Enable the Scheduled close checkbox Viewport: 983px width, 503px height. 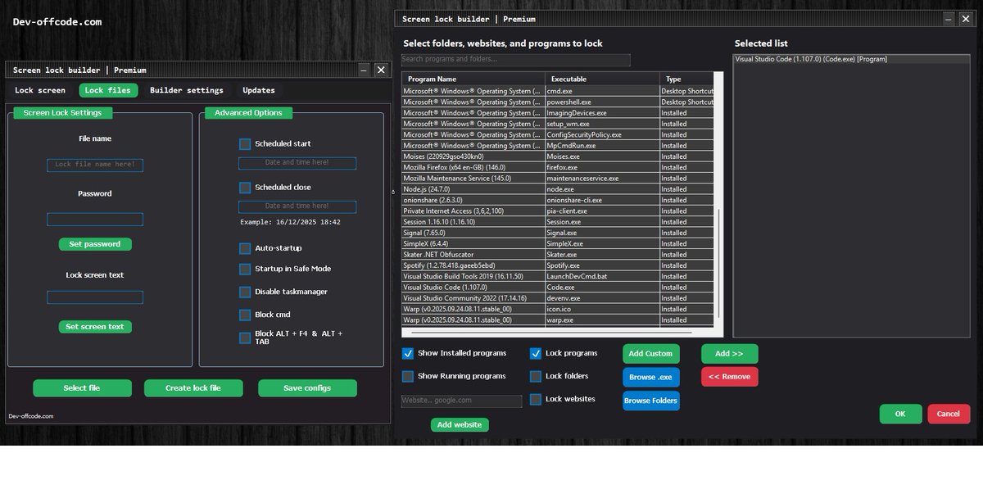[x=245, y=187]
